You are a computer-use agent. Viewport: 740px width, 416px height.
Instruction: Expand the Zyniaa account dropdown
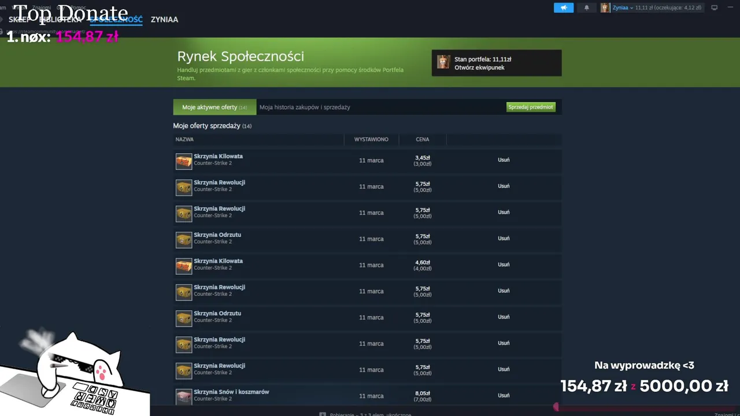click(x=623, y=8)
